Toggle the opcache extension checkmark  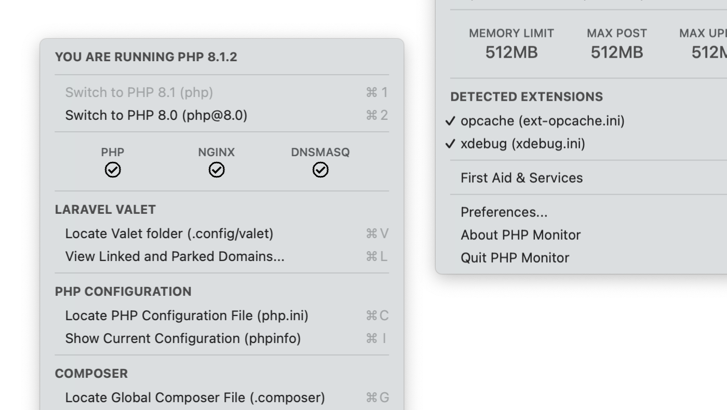(x=450, y=121)
